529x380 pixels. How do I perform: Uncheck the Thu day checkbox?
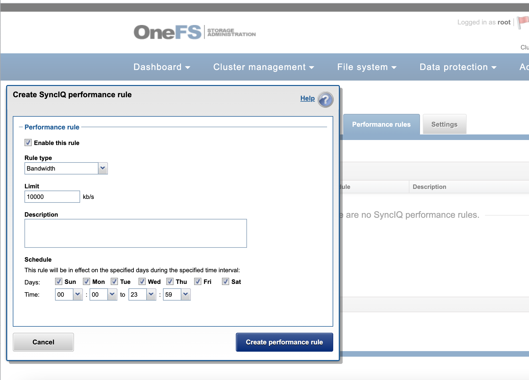coord(170,281)
